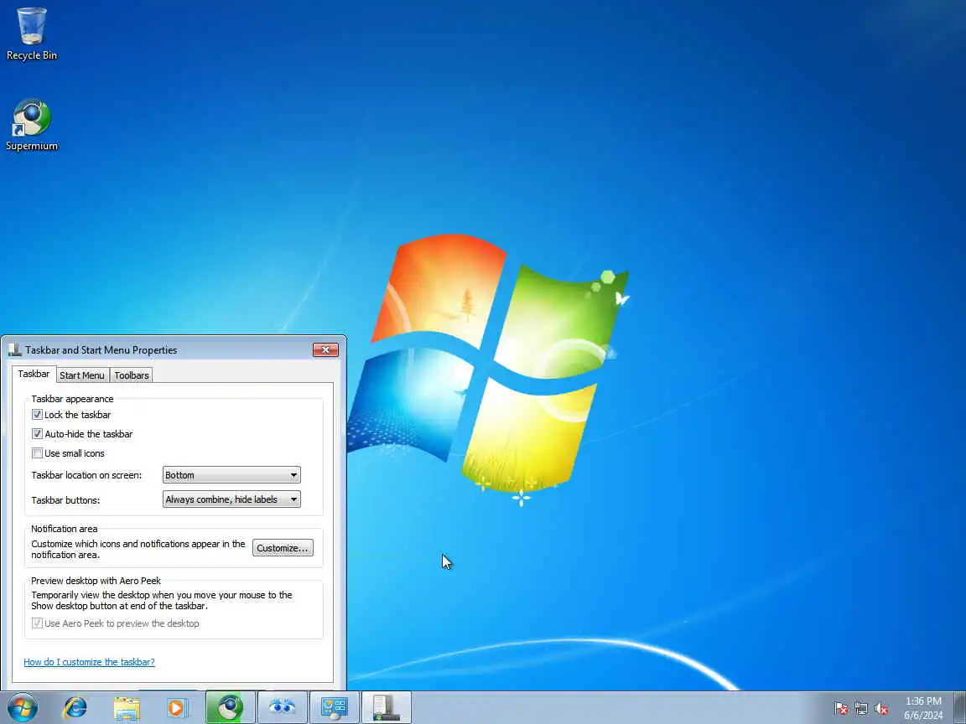Open Windows Explorer folder icon on taskbar
The image size is (966, 724).
coord(127,707)
